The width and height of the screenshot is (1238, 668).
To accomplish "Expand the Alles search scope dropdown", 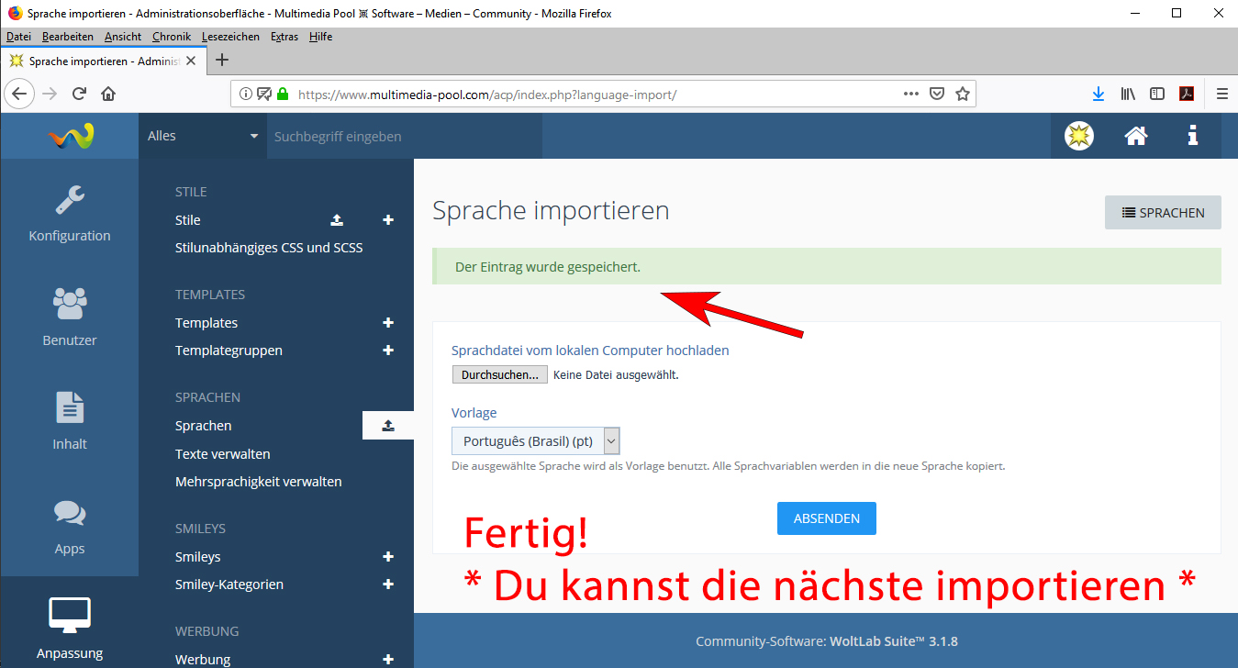I will tap(203, 136).
